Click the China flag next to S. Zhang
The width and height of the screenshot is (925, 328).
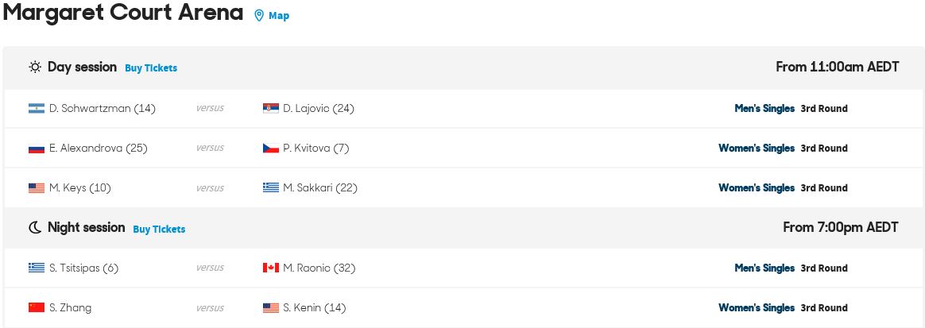(x=37, y=307)
